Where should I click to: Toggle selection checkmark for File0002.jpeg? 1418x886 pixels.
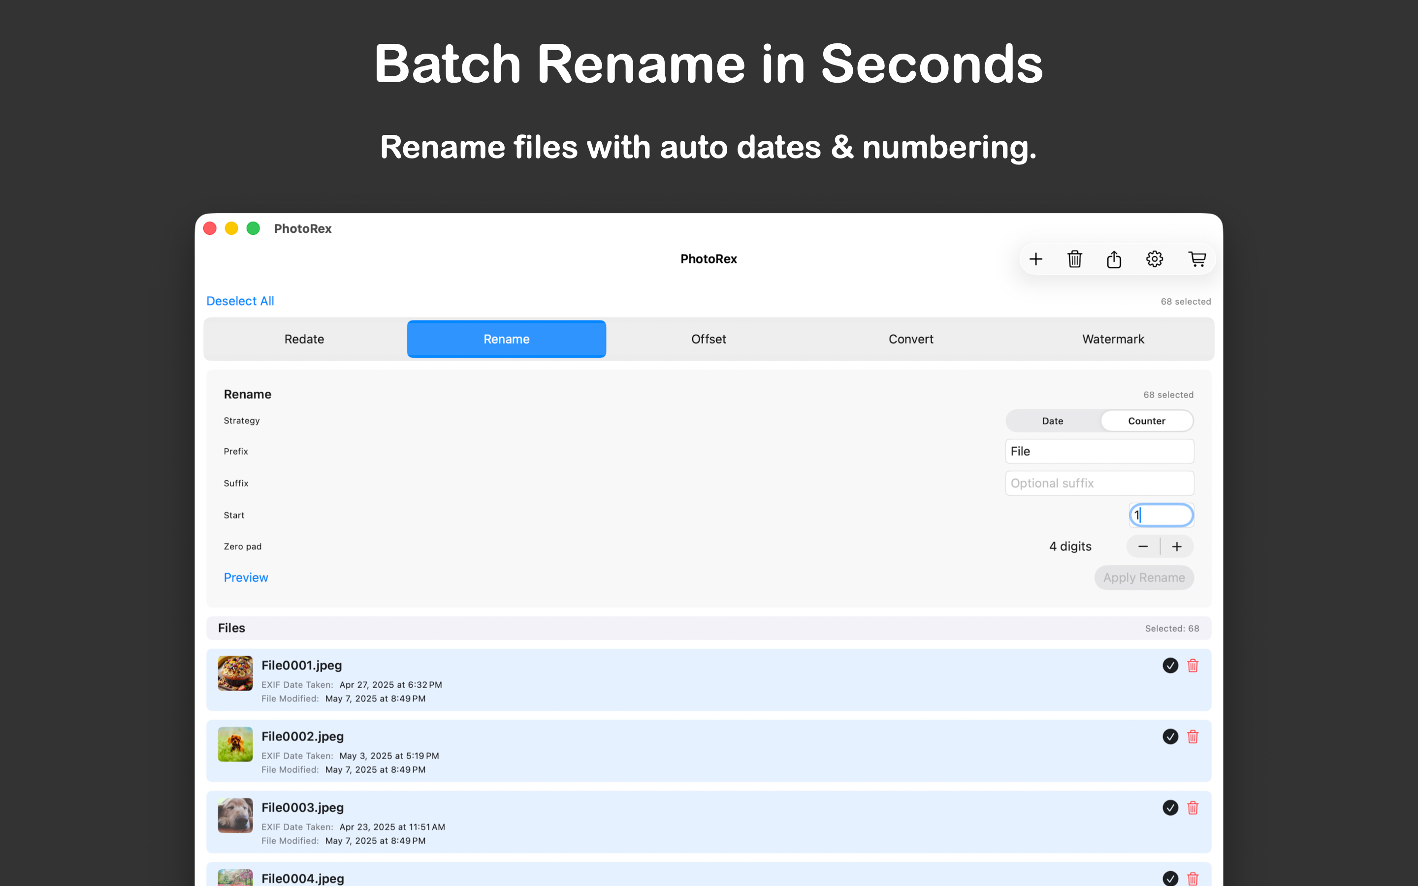1170,736
